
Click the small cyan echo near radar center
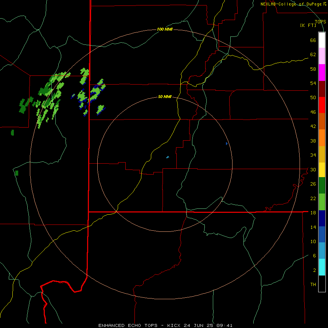point(168,157)
